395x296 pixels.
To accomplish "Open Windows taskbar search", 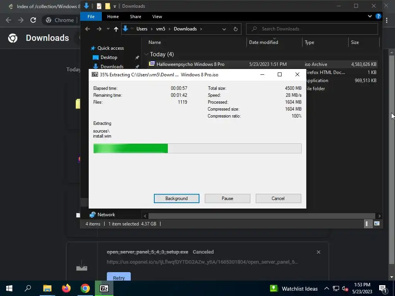I will point(28,288).
